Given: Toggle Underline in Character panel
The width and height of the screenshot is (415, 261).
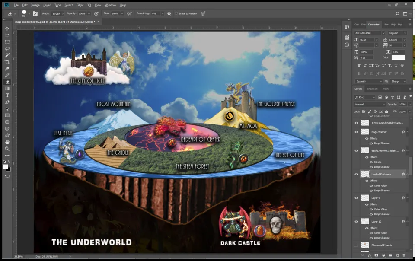Looking at the screenshot, I should pos(396,65).
